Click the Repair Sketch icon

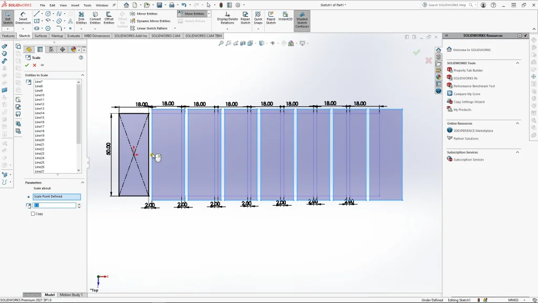click(245, 18)
